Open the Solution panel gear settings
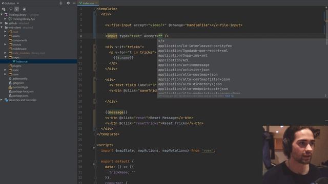The height and width of the screenshot is (184, 328). click(x=68, y=3)
